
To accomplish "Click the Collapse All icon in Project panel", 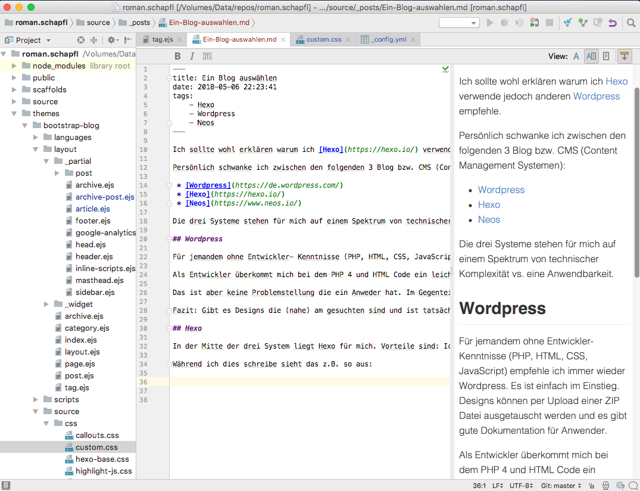I will pyautogui.click(x=94, y=40).
